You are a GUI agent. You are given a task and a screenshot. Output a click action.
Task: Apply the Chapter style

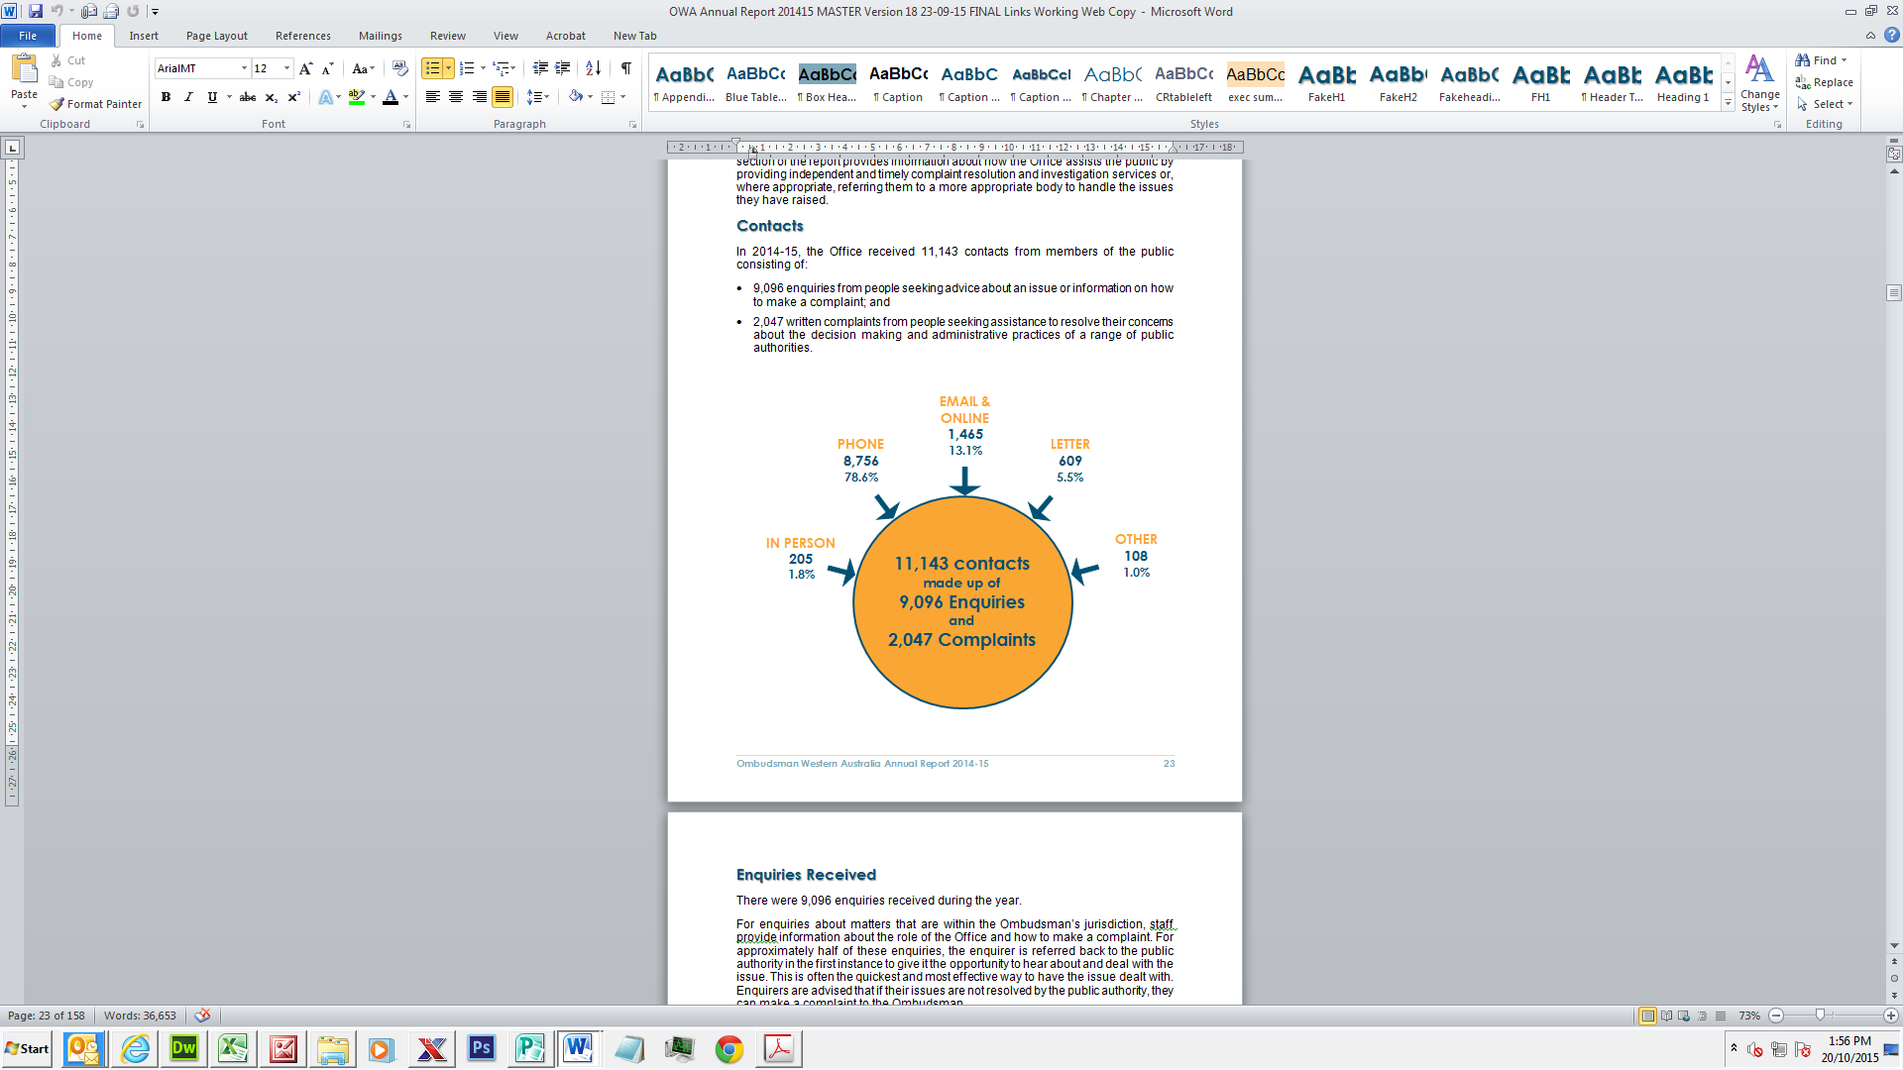click(x=1112, y=82)
